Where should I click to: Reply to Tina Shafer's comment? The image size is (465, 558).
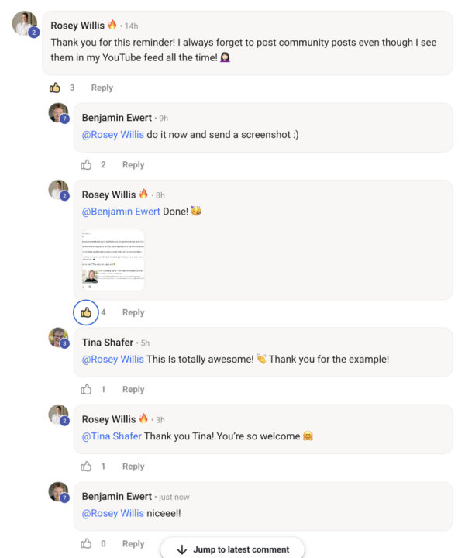coord(133,389)
